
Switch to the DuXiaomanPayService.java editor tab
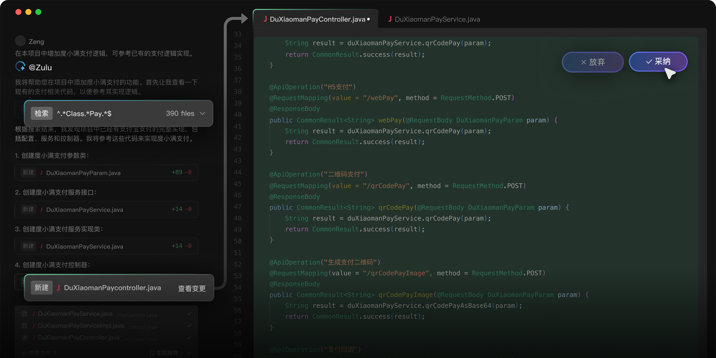tap(437, 19)
